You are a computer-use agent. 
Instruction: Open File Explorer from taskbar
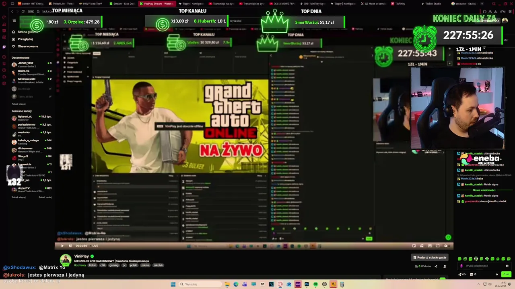[227, 284]
